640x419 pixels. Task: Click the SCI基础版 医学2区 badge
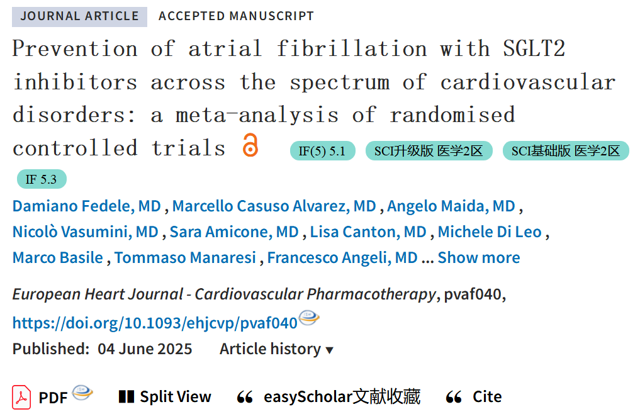pyautogui.click(x=566, y=151)
